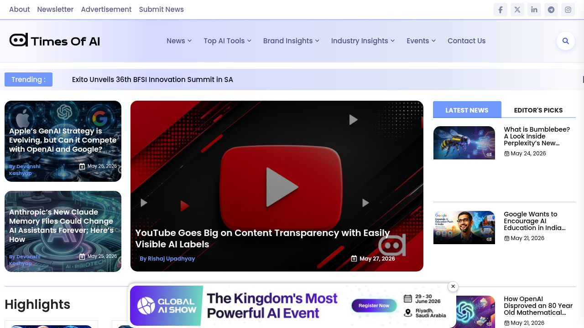Open the Newsletter link
This screenshot has height=328, width=584.
[55, 10]
